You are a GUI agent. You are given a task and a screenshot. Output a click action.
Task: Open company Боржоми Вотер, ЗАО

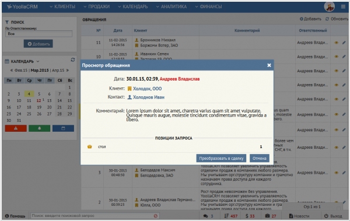click(159, 45)
